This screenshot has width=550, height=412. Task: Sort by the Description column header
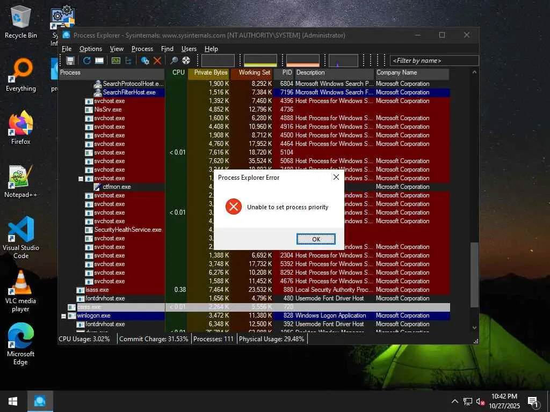334,72
